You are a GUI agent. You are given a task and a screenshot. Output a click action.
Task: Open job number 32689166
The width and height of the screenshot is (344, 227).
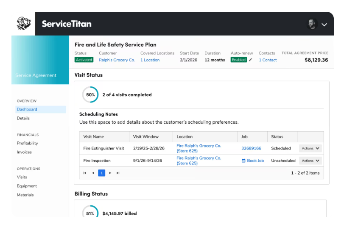[251, 148]
